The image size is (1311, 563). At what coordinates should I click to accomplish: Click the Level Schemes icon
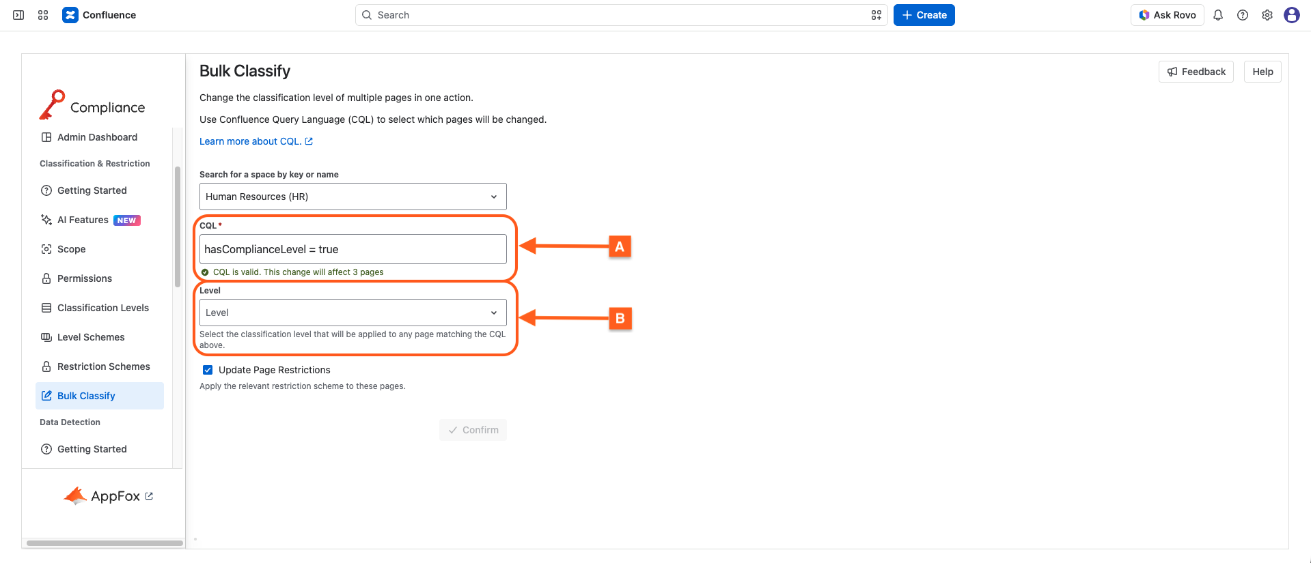point(46,337)
